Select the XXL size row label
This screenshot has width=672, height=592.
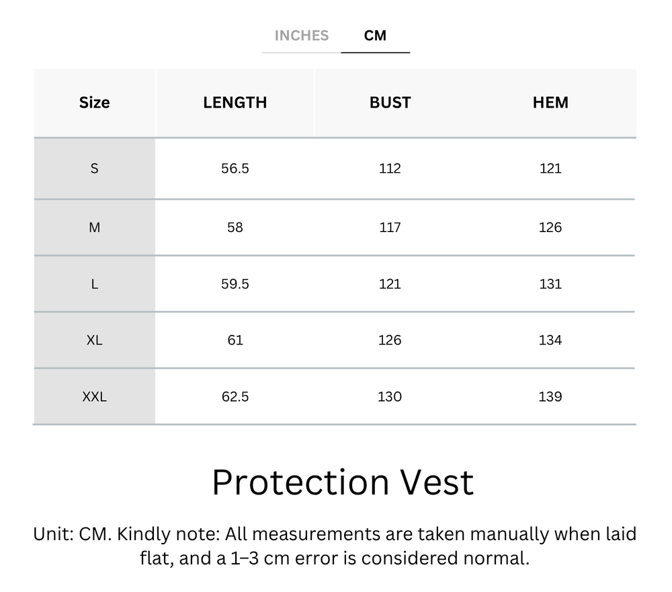94,397
